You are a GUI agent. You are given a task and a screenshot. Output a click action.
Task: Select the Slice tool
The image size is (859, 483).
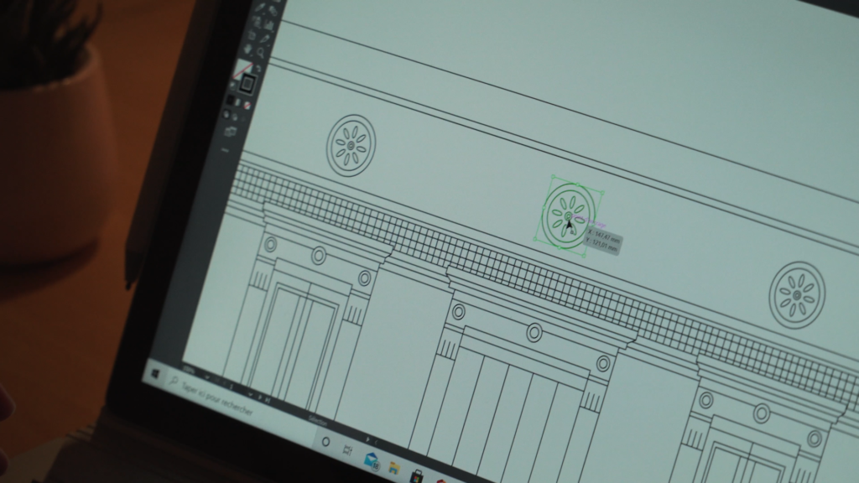265,39
